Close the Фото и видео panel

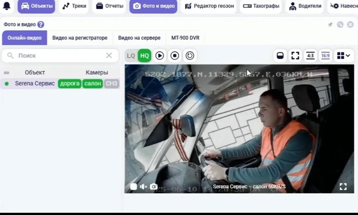(x=350, y=25)
